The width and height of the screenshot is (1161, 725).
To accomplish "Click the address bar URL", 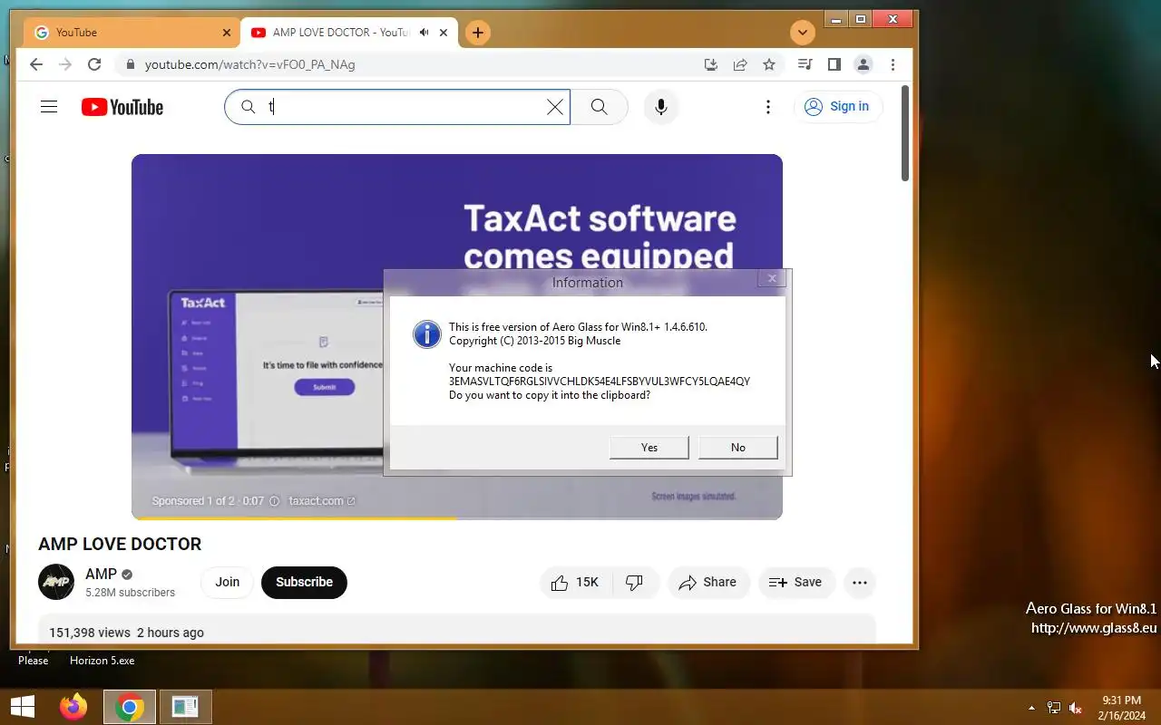I will [249, 64].
